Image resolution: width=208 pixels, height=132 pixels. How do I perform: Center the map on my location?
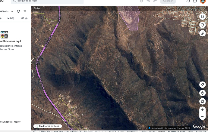tap(202, 102)
